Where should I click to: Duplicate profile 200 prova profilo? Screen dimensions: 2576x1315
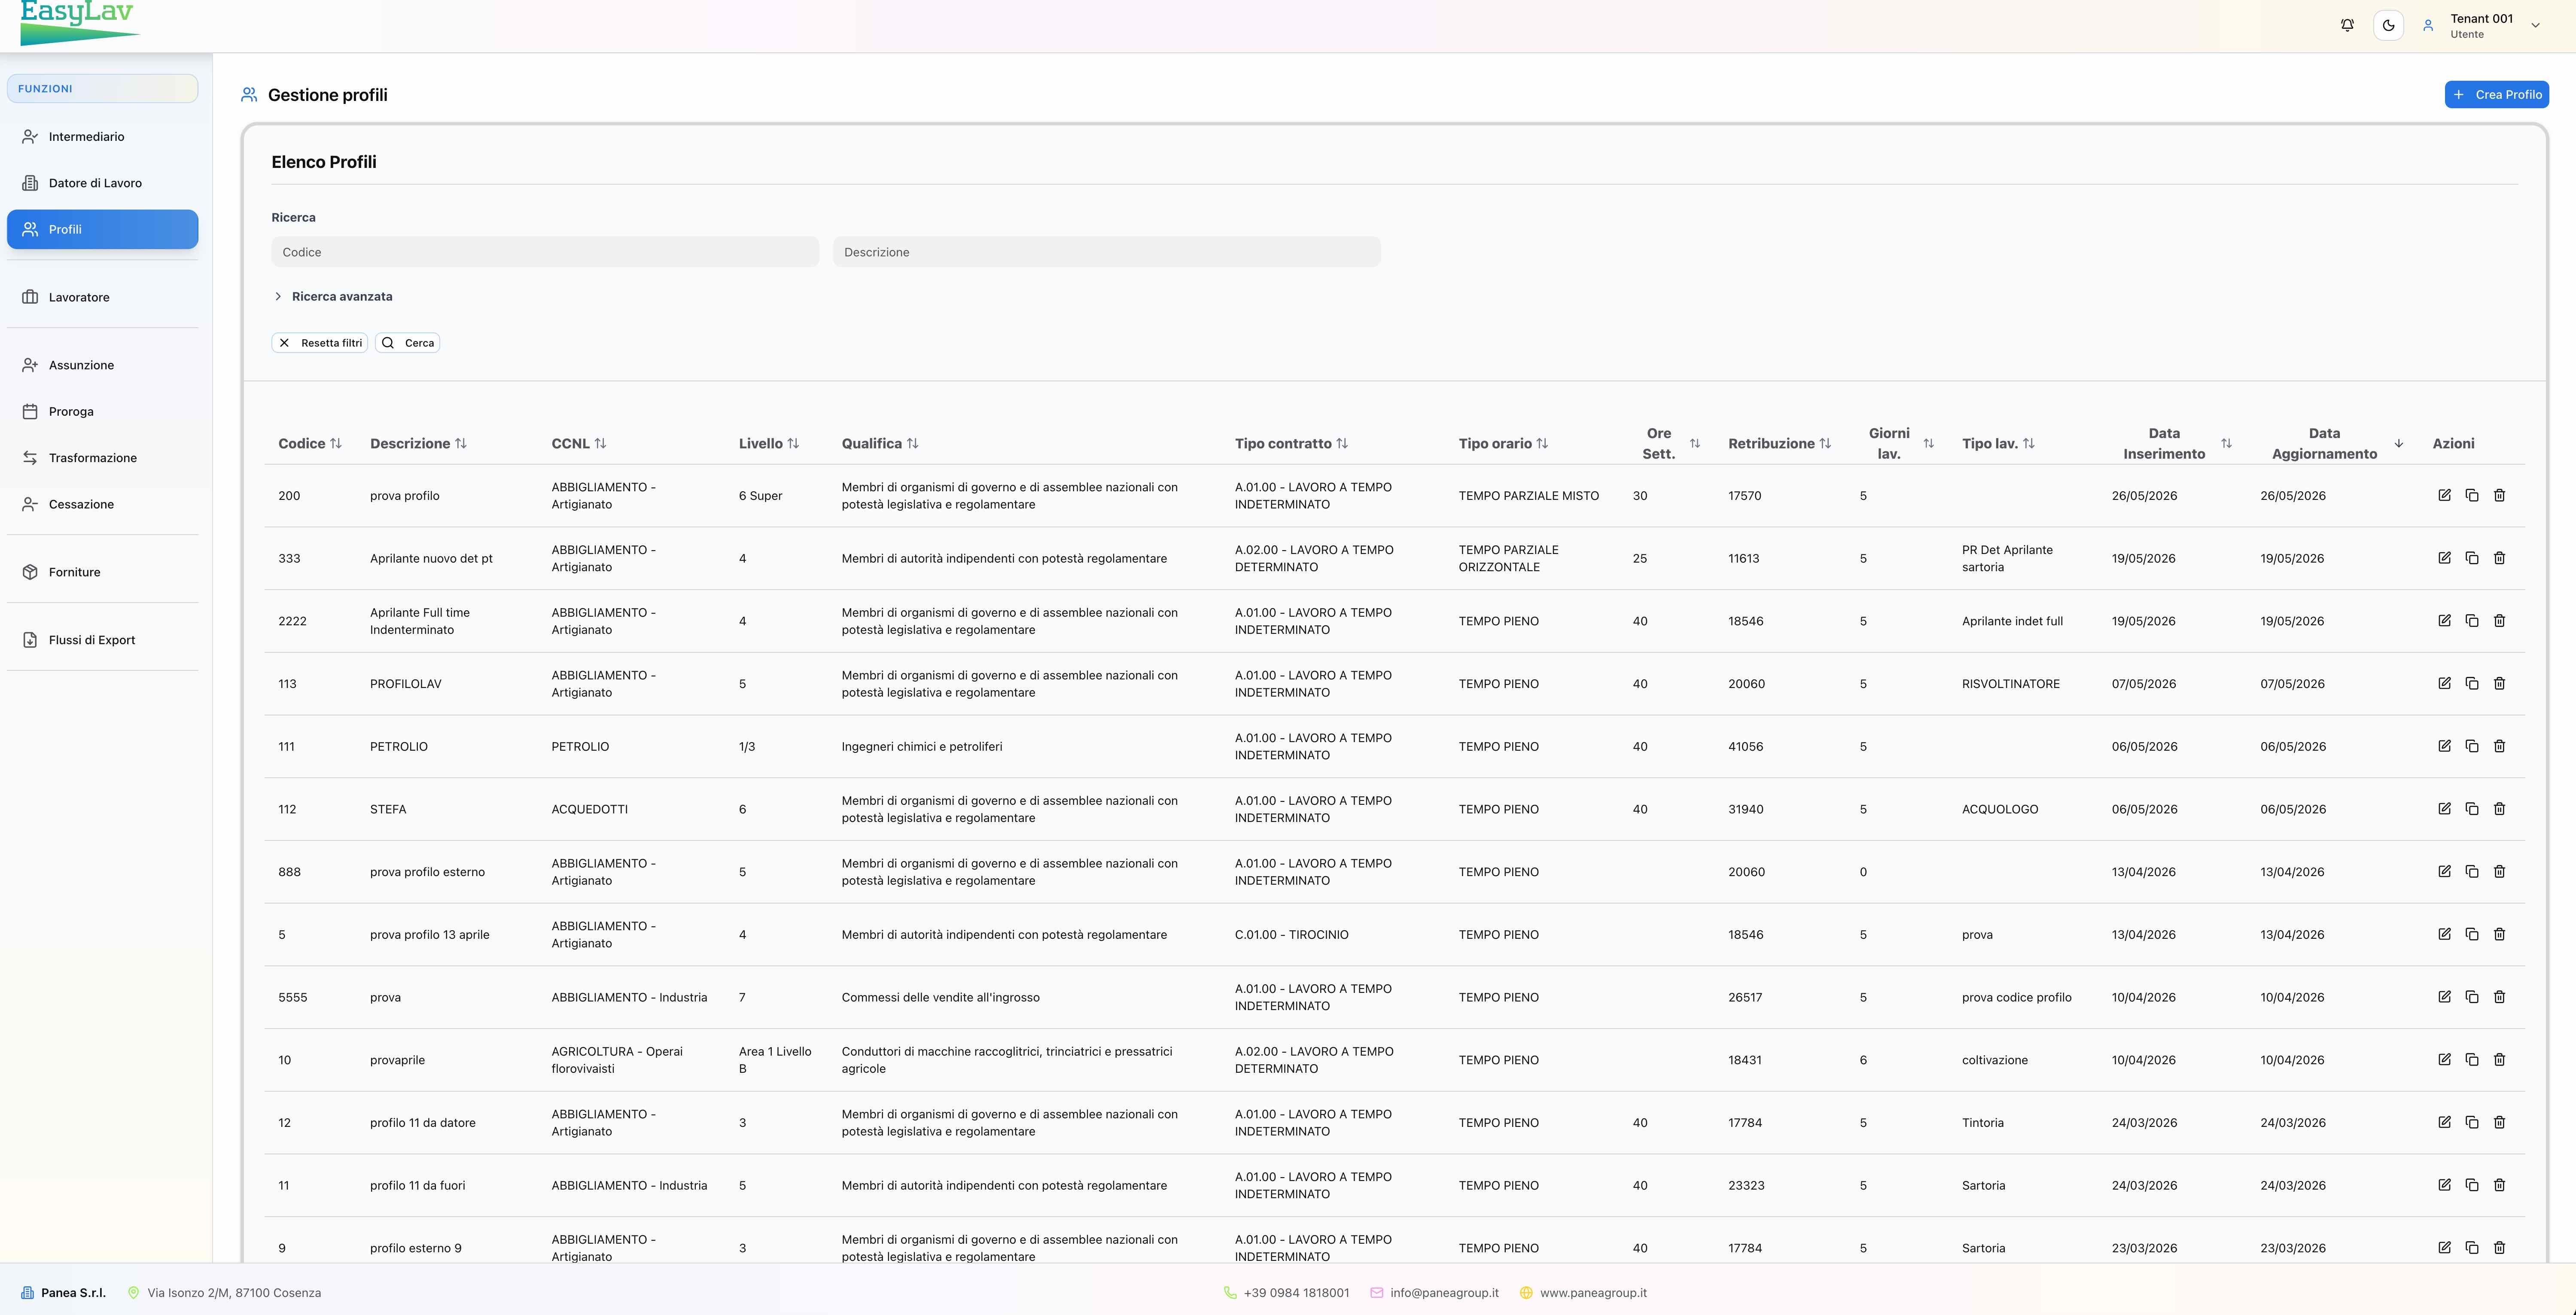[x=2472, y=496]
